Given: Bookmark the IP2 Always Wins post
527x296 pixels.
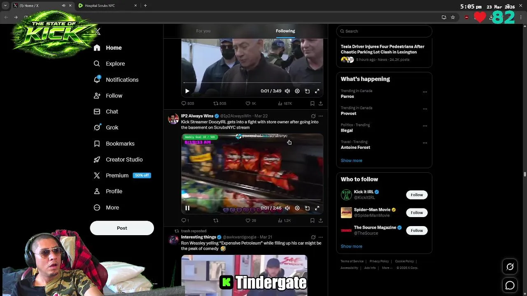Looking at the screenshot, I should click(312, 221).
